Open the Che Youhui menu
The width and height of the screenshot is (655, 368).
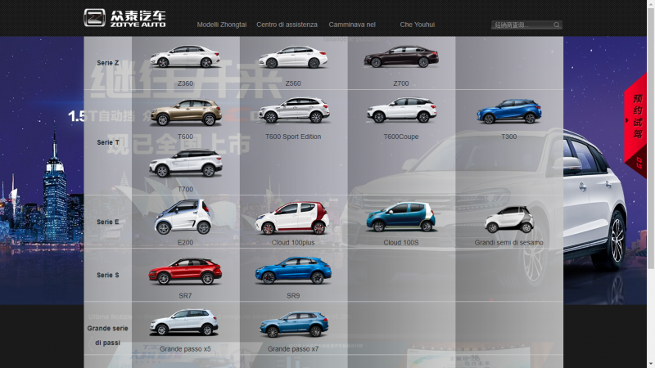pyautogui.click(x=418, y=25)
